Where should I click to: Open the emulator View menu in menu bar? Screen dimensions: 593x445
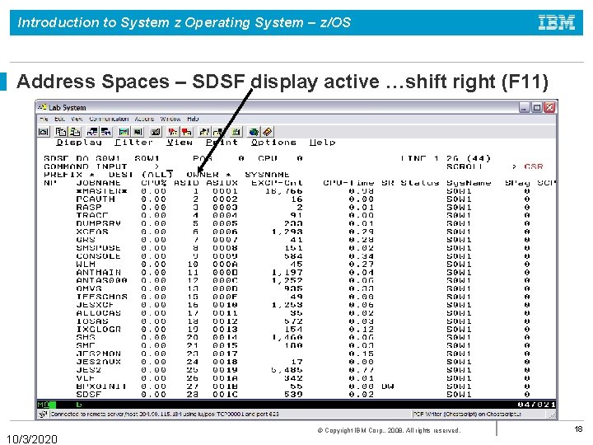tap(77, 119)
